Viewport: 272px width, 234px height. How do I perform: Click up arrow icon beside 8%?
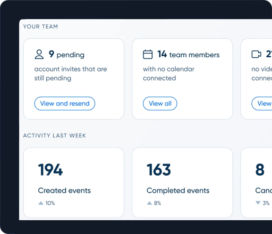tap(149, 203)
